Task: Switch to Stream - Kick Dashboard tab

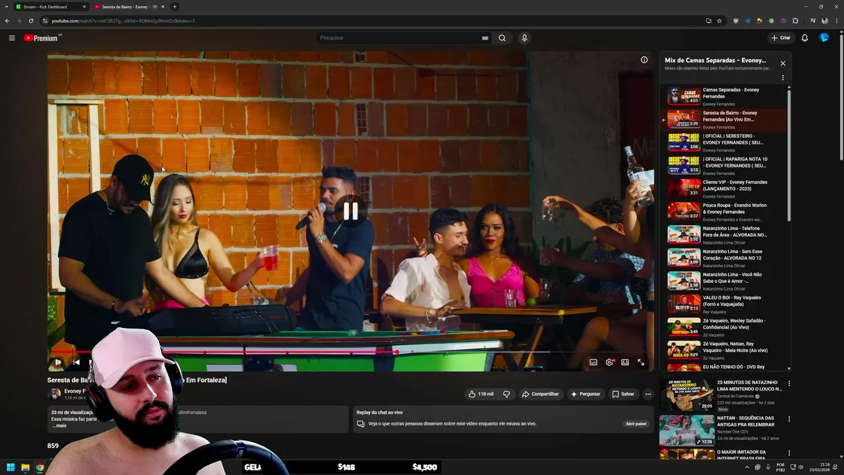Action: click(x=51, y=7)
